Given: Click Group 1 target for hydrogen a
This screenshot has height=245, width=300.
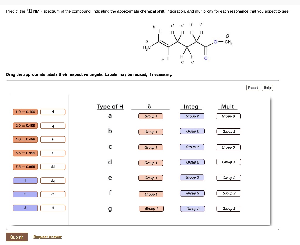Looking at the screenshot, I should (x=151, y=116).
